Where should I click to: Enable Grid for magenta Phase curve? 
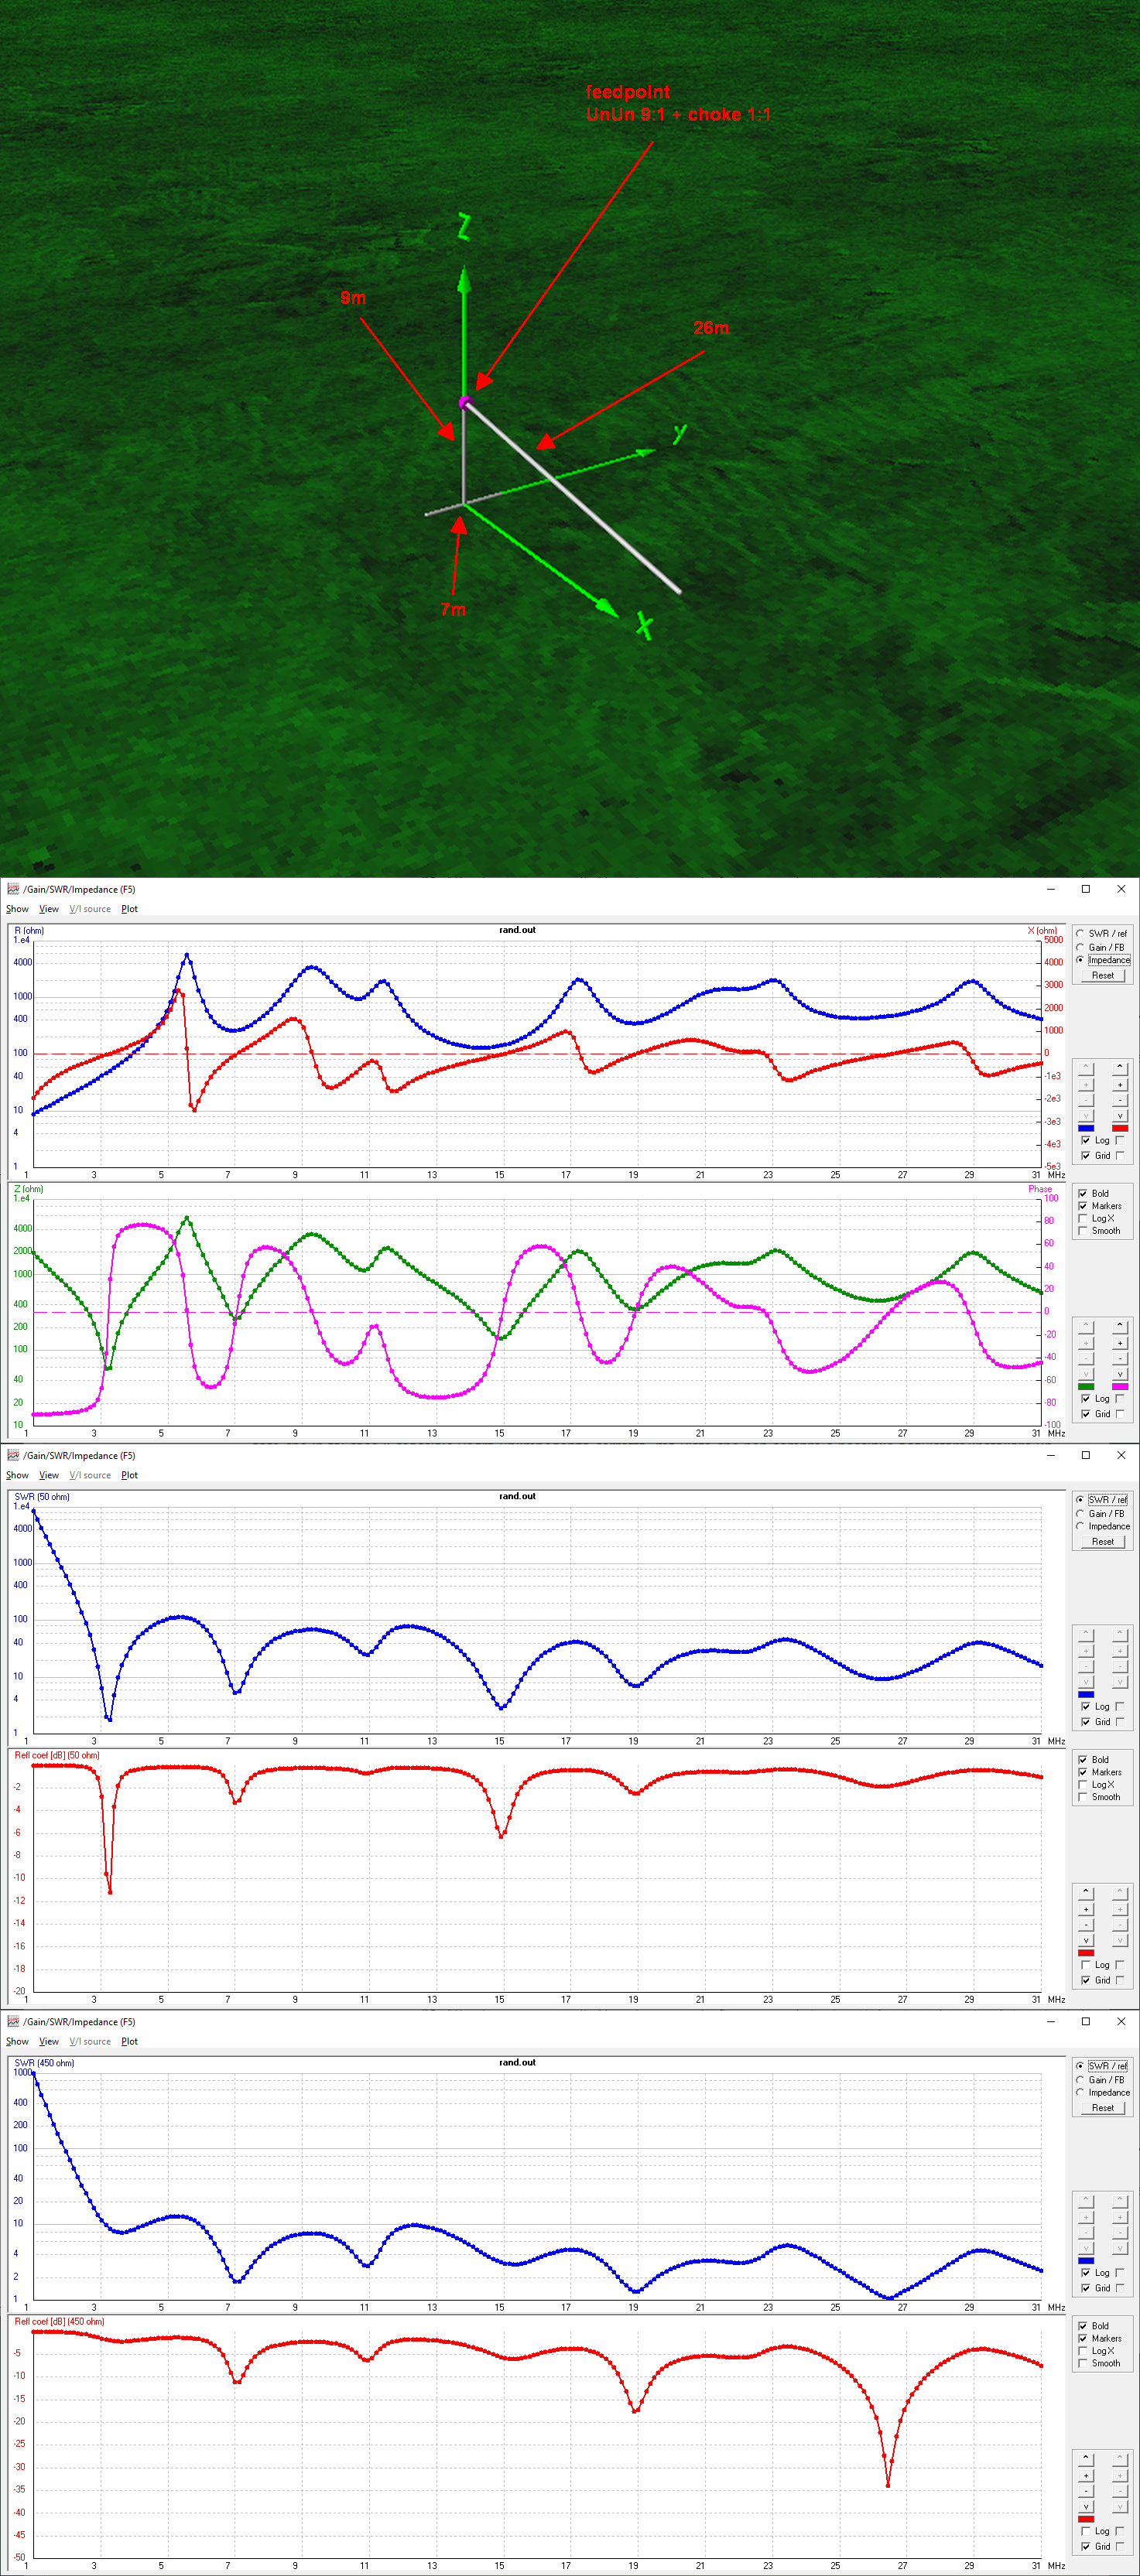(1120, 1414)
